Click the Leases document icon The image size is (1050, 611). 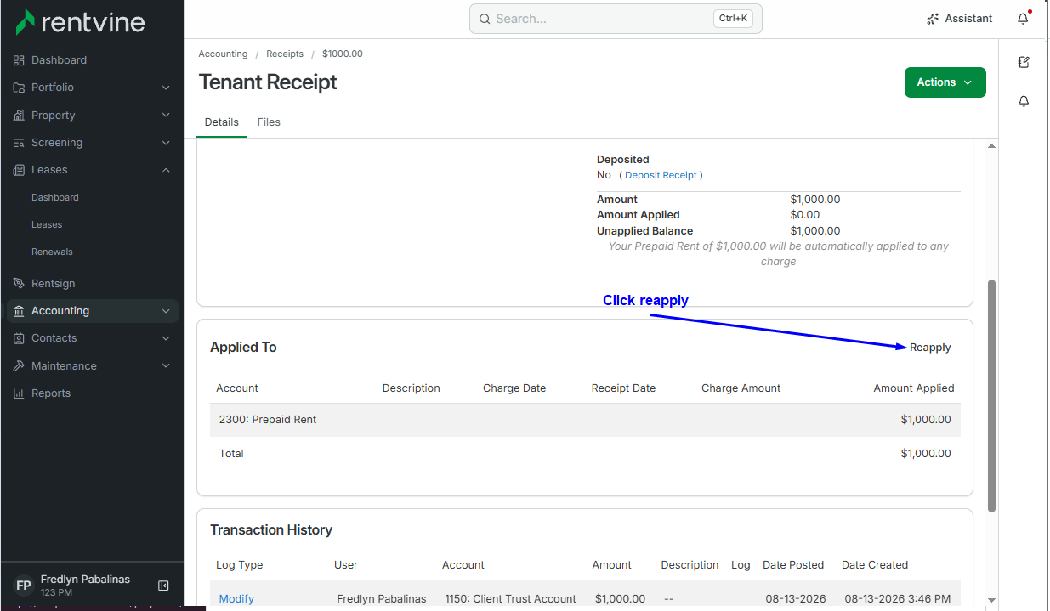[19, 170]
